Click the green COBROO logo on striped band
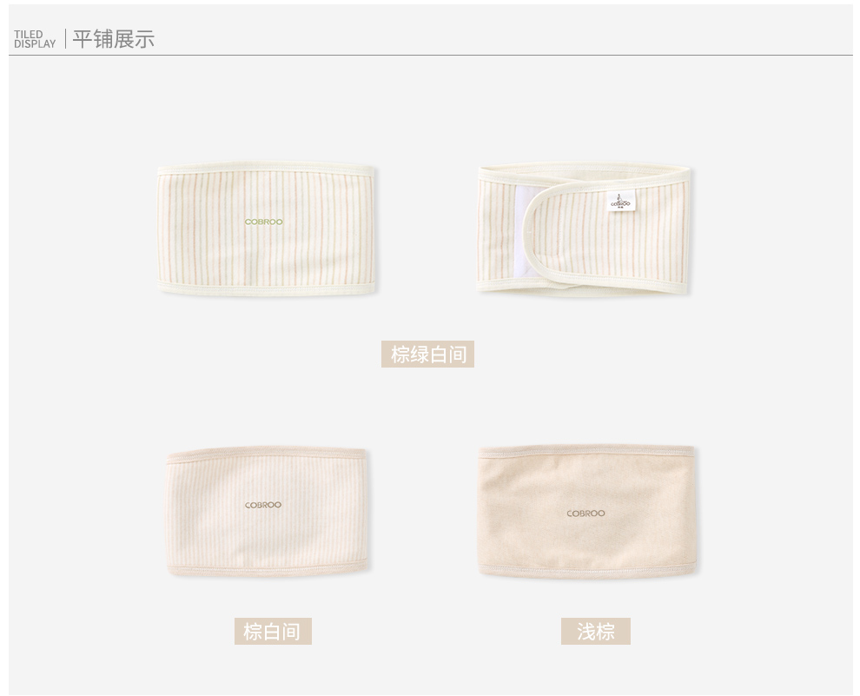This screenshot has height=696, width=860. click(x=264, y=222)
